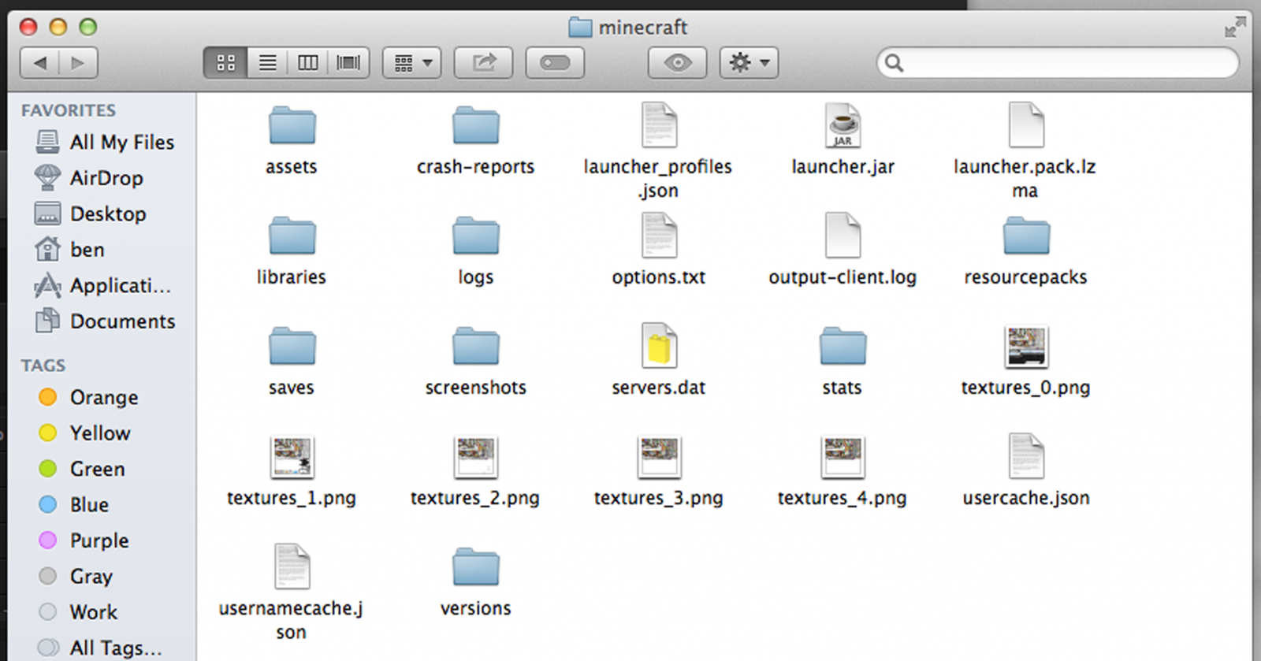
Task: Select the options.txt file icon
Action: (x=659, y=236)
